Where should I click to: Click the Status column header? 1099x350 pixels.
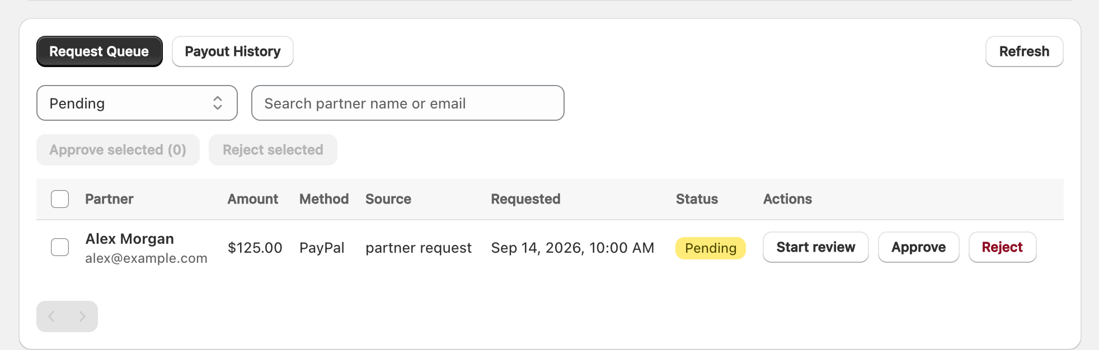click(697, 199)
